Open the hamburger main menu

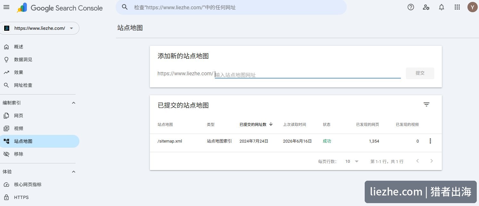point(6,7)
